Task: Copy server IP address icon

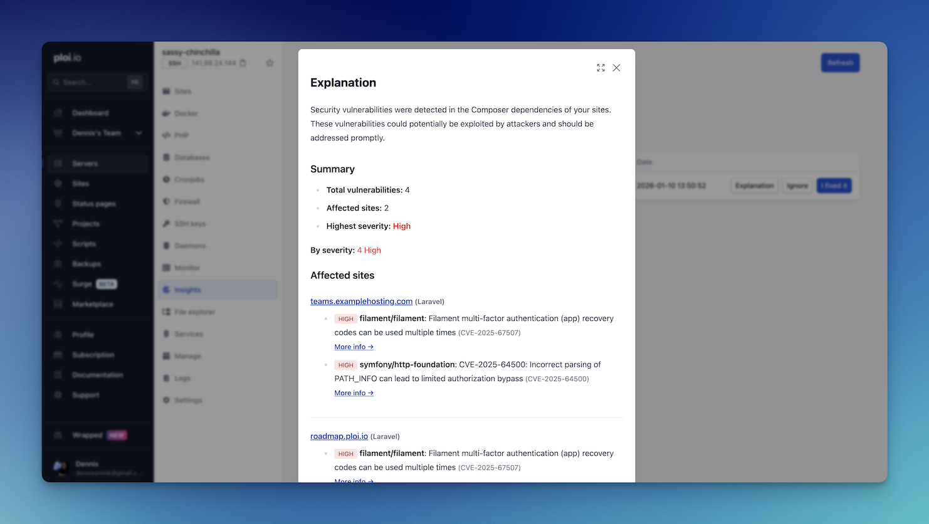Action: (243, 63)
